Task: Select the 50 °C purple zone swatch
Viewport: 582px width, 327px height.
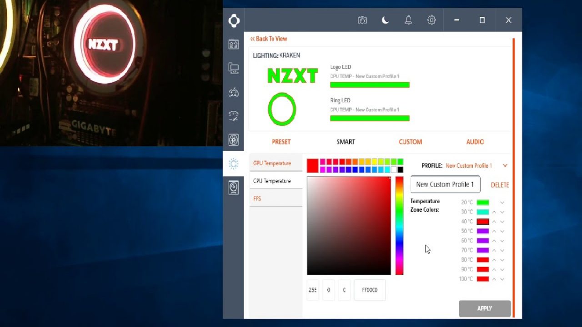Action: [x=483, y=231]
